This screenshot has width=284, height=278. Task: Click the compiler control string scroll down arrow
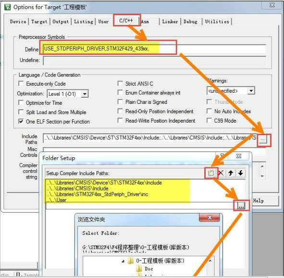click(x=262, y=176)
